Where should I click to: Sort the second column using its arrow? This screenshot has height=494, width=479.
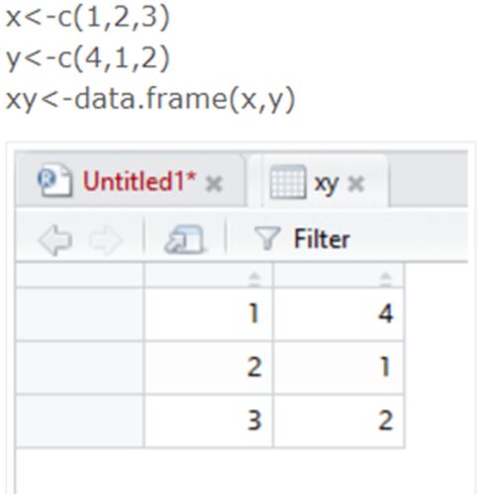(x=385, y=280)
